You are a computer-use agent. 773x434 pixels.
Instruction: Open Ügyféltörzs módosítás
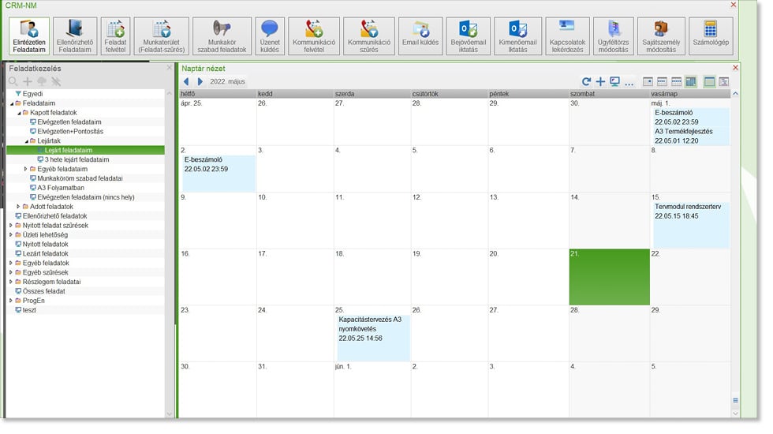614,36
